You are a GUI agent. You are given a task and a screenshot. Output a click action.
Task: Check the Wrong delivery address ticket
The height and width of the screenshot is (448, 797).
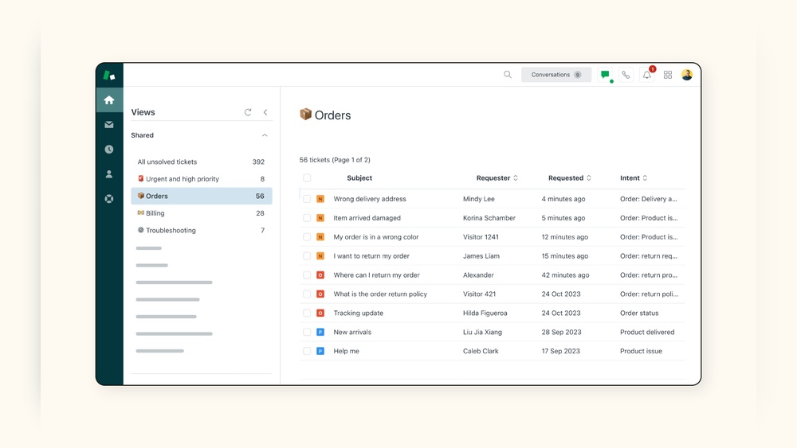pyautogui.click(x=307, y=199)
